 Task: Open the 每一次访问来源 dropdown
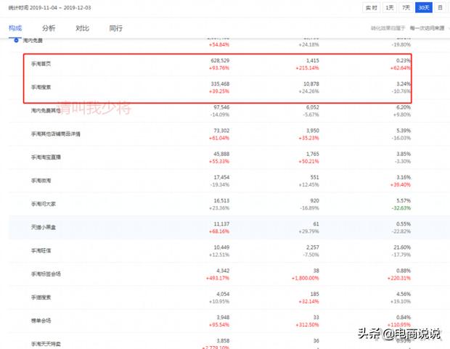tap(429, 28)
